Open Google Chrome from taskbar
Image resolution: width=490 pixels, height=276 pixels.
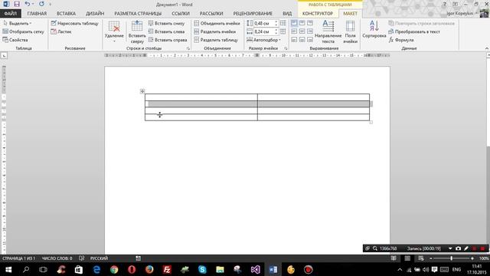[x=114, y=269]
